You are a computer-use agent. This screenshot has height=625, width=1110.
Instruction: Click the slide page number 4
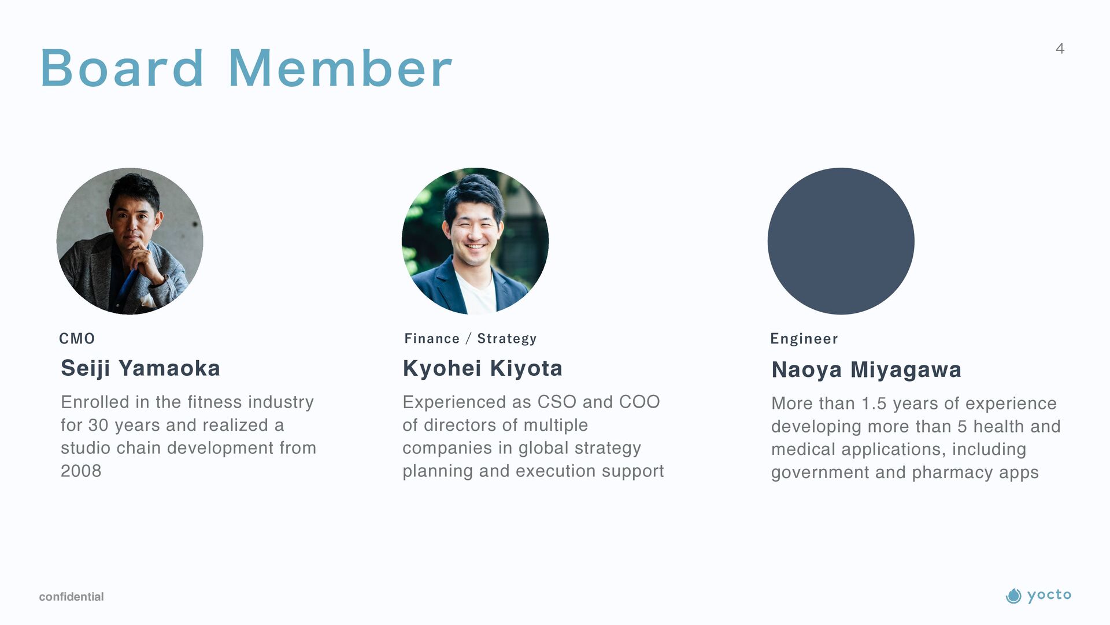[1060, 48]
